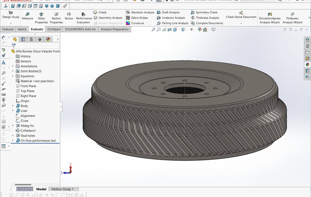The height and width of the screenshot is (197, 311).
Task: Expand Fin flow performance test feature
Action: pos(13,140)
